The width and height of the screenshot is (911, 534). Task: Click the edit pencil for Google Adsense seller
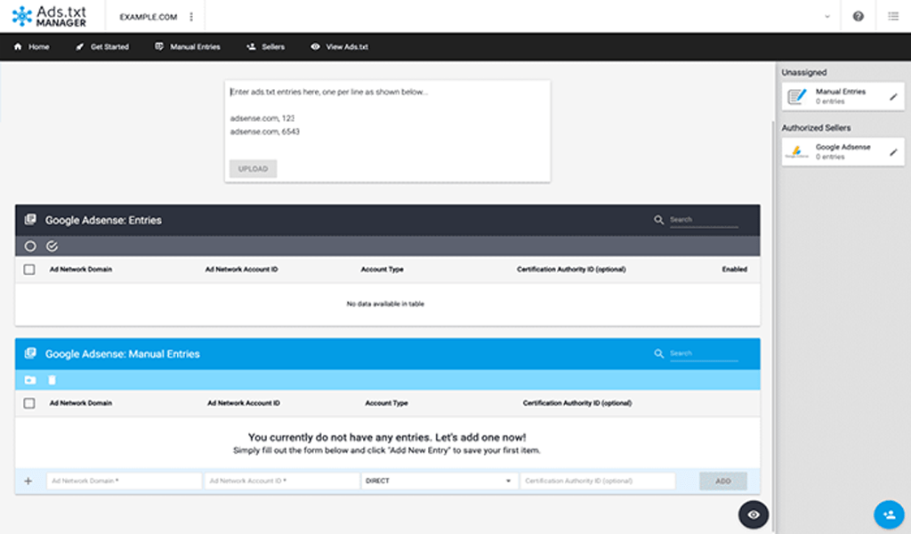(893, 152)
